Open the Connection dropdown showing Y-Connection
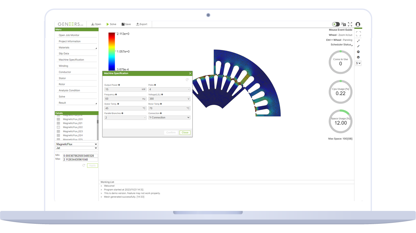Screen dimensions: 416x233 169,118
